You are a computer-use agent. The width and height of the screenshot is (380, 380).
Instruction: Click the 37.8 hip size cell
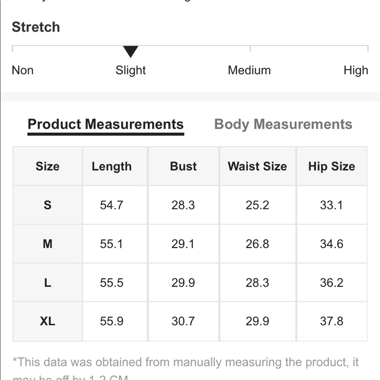click(x=331, y=321)
